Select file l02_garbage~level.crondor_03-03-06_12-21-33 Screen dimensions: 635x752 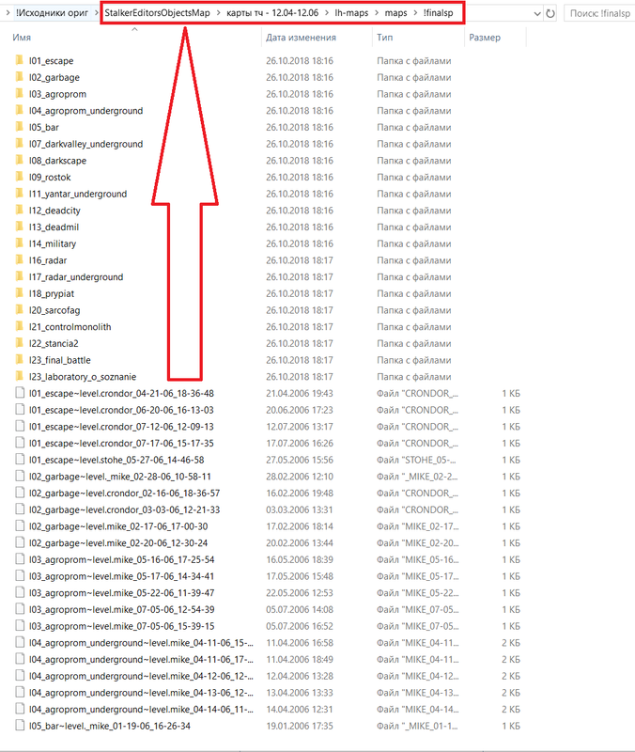(x=124, y=509)
